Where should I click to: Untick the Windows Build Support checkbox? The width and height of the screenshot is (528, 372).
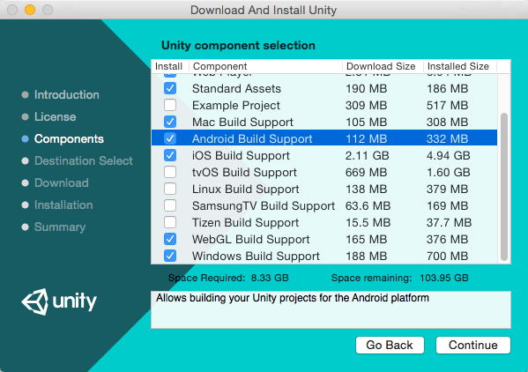tap(170, 256)
